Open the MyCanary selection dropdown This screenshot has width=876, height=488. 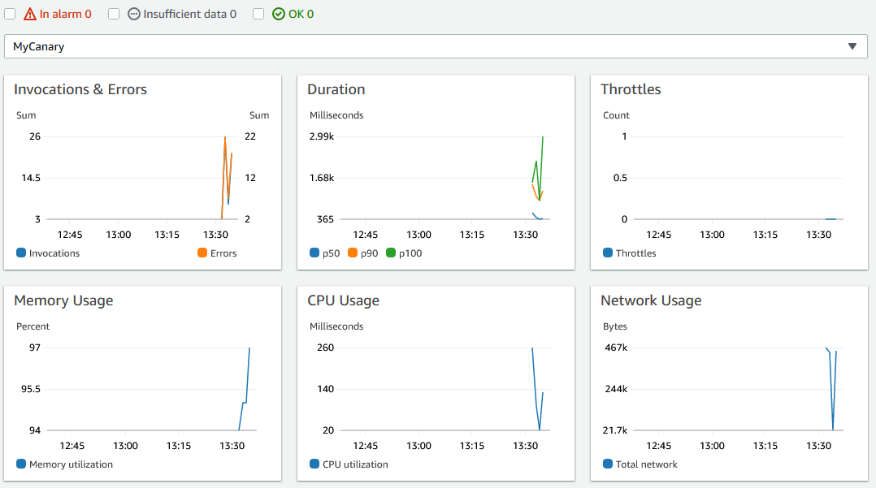pos(435,46)
